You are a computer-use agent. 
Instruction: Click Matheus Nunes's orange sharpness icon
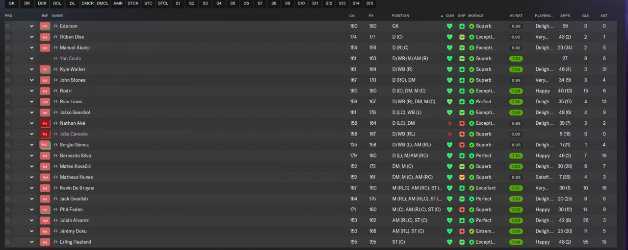pos(462,177)
